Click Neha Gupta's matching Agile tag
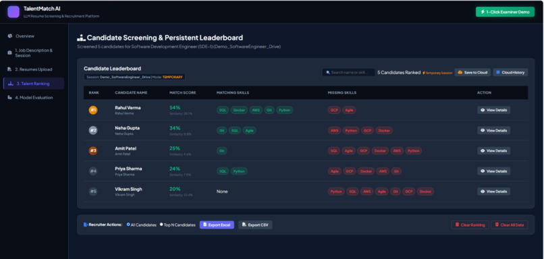The height and width of the screenshot is (259, 544). coord(250,130)
